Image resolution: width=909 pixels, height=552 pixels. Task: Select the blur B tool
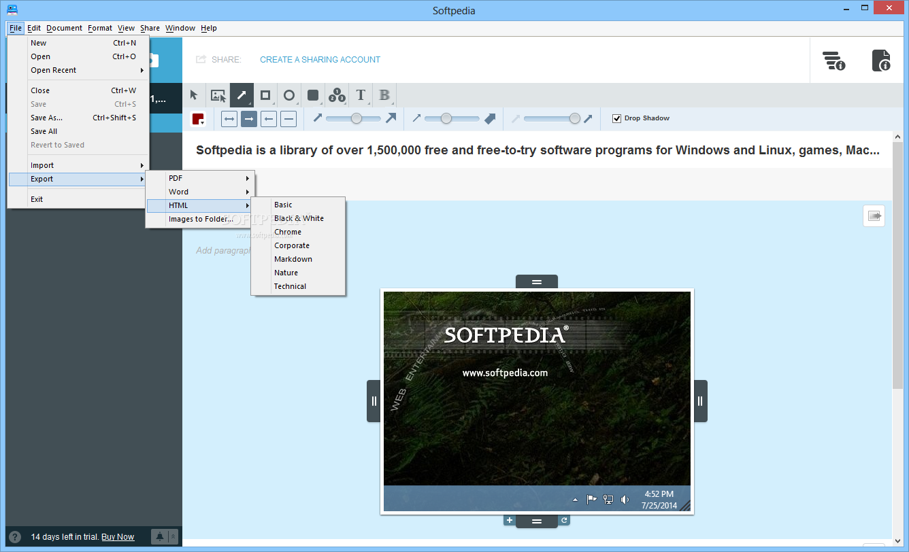(384, 95)
